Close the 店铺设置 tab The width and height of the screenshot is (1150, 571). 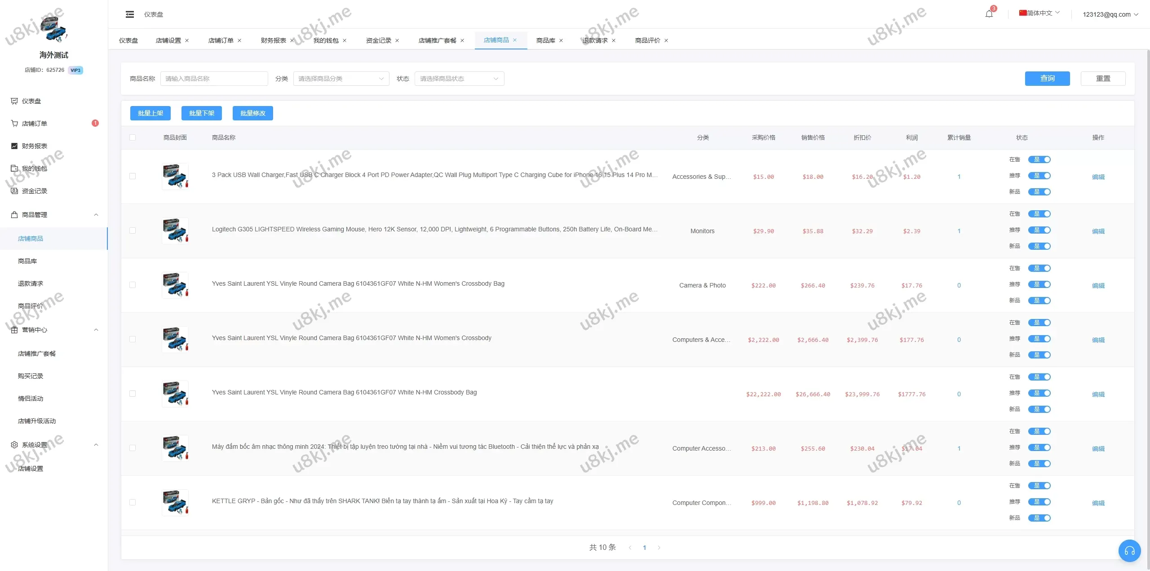coord(187,40)
